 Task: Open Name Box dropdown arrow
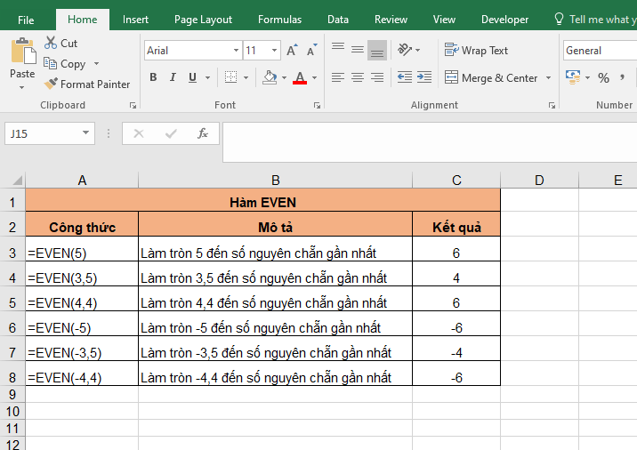85,133
